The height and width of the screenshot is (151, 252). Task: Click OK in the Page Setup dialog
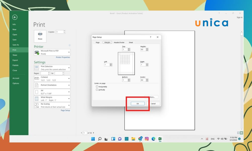click(x=138, y=104)
